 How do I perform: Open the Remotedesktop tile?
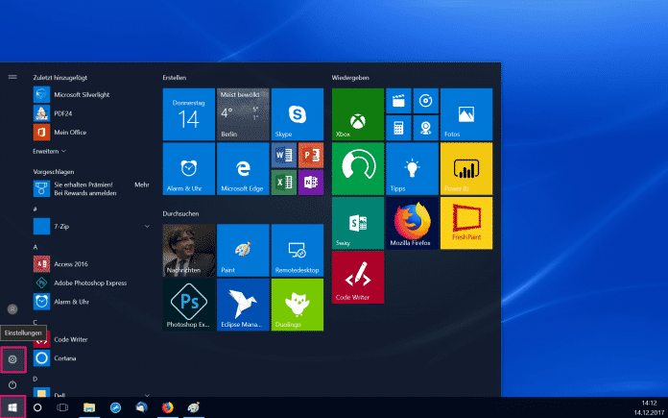297,250
